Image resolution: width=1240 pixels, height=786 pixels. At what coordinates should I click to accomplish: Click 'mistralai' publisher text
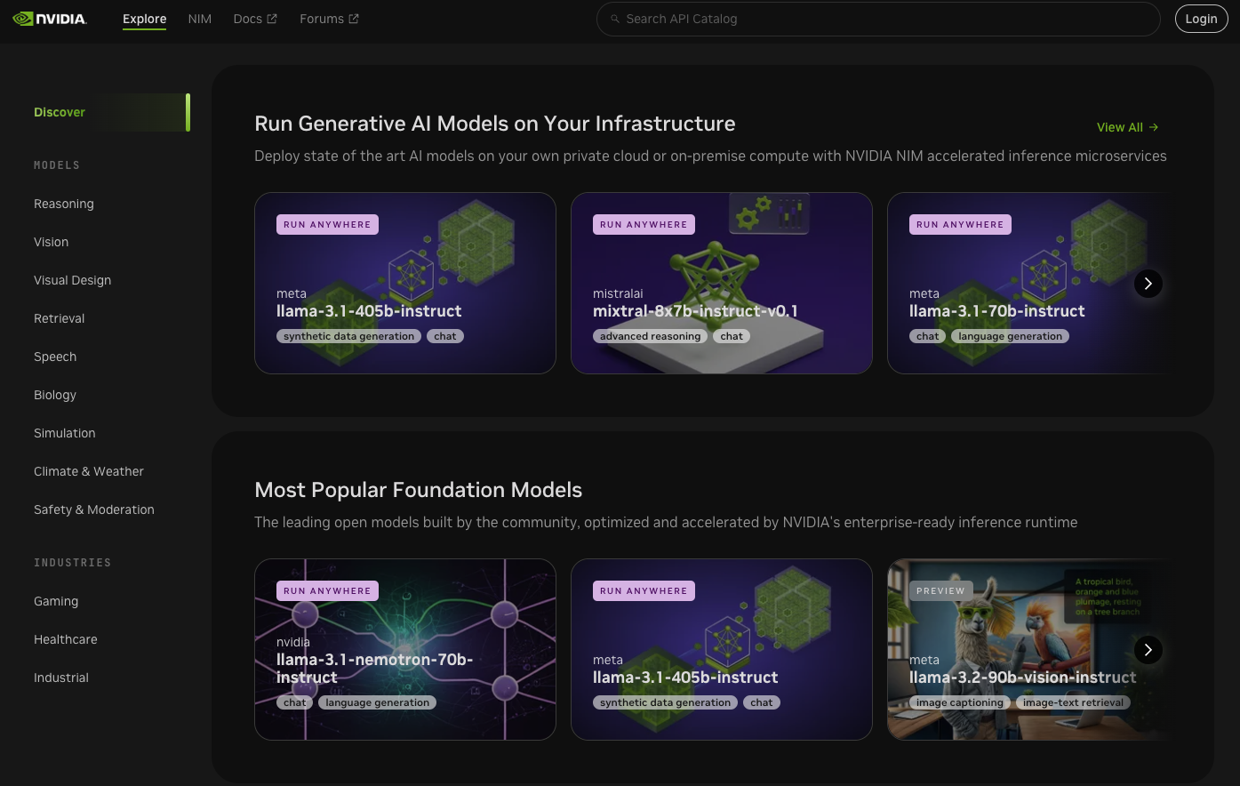click(x=618, y=293)
